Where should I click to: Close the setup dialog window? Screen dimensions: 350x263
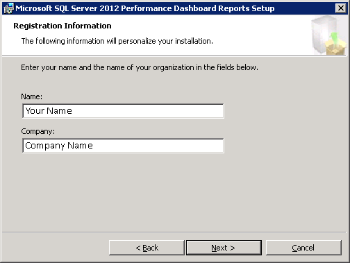pyautogui.click(x=341, y=8)
